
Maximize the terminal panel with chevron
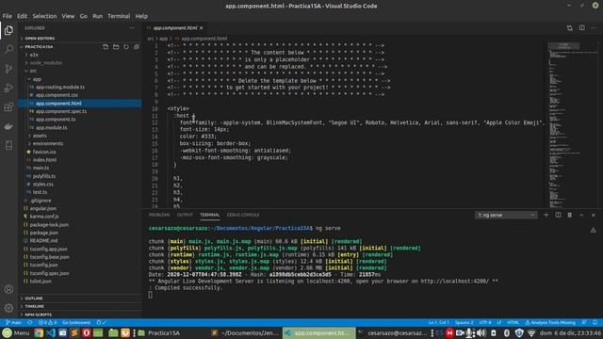coord(581,215)
